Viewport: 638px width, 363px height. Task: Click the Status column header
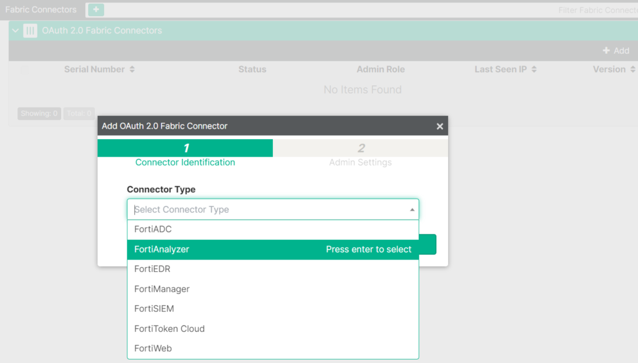tap(252, 69)
